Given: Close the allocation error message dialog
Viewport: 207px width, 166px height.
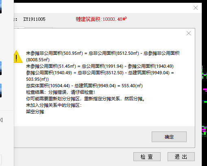Looking at the screenshot, I should tap(189, 33).
